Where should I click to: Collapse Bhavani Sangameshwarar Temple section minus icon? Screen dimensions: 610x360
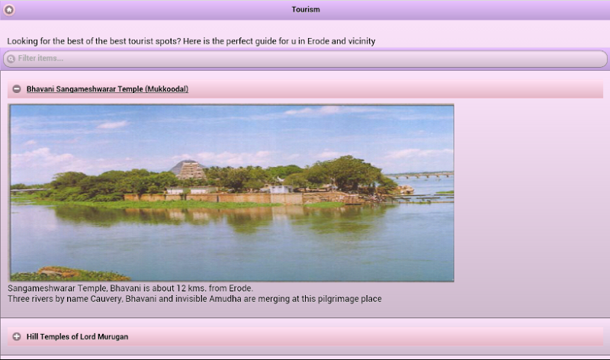[17, 88]
